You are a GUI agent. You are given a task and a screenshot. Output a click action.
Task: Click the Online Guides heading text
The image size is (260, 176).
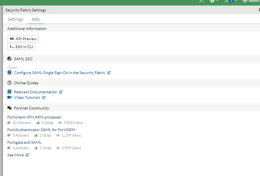(26, 83)
